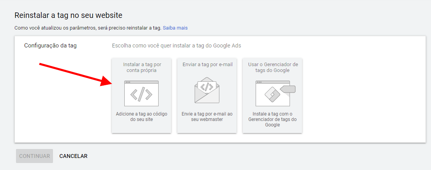This screenshot has height=170, width=431.
Task: Click 'Escolha como você quer instalar' instruction text
Action: pos(177,46)
